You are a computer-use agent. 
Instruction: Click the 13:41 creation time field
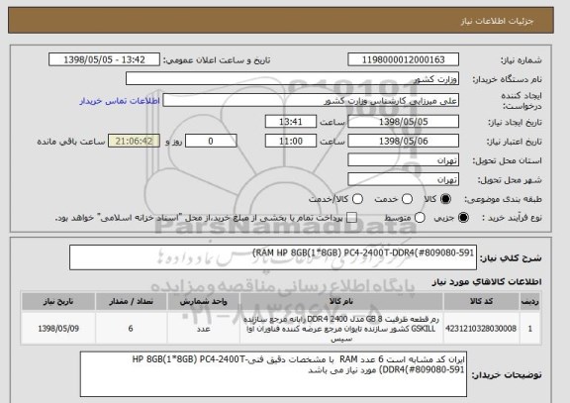click(x=291, y=122)
